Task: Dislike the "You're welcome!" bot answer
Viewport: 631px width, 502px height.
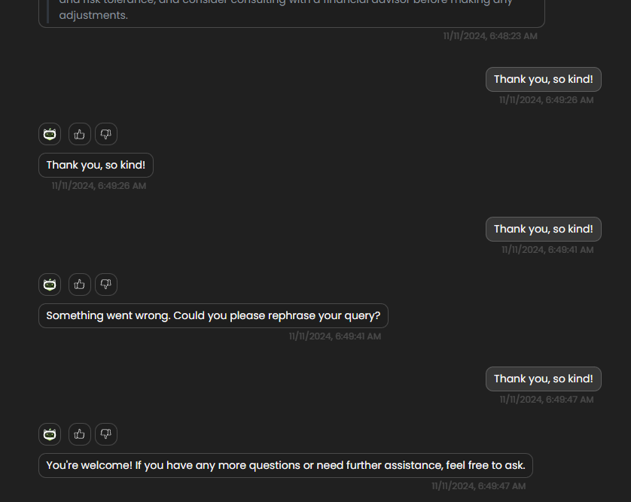Action: tap(106, 434)
